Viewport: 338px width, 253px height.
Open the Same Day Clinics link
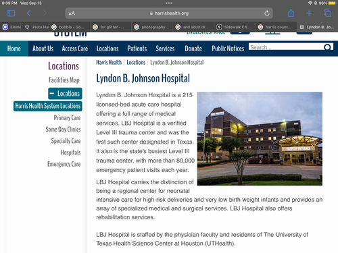tap(63, 130)
